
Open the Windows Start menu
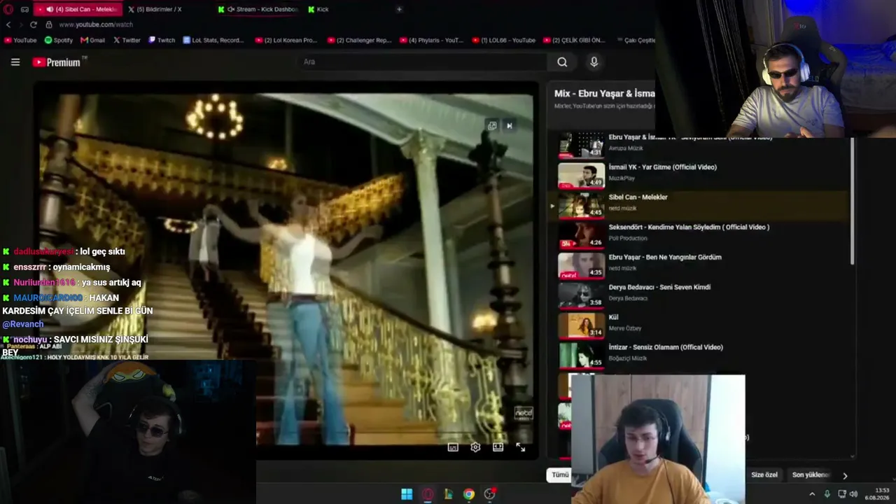[407, 494]
